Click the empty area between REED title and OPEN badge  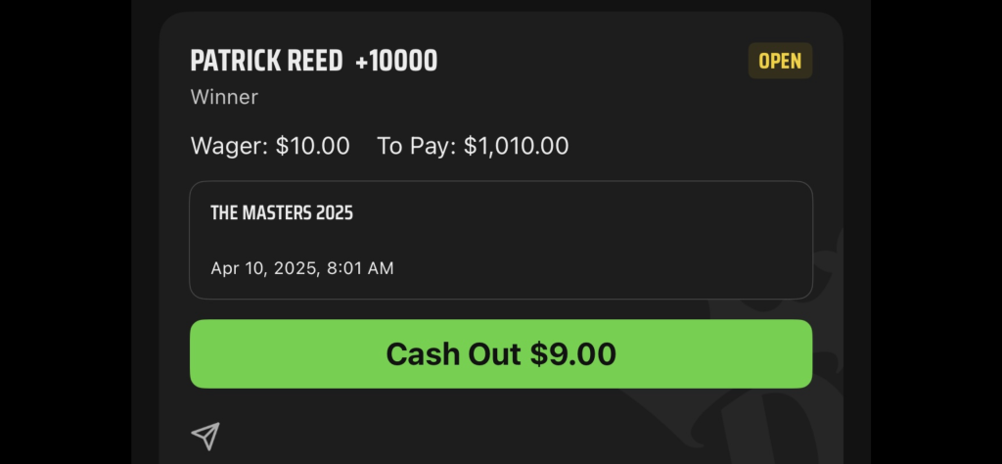pyautogui.click(x=593, y=62)
